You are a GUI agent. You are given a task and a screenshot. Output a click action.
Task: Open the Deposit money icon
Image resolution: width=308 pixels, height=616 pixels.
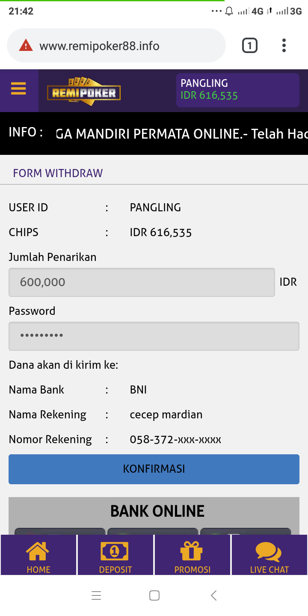click(x=115, y=551)
